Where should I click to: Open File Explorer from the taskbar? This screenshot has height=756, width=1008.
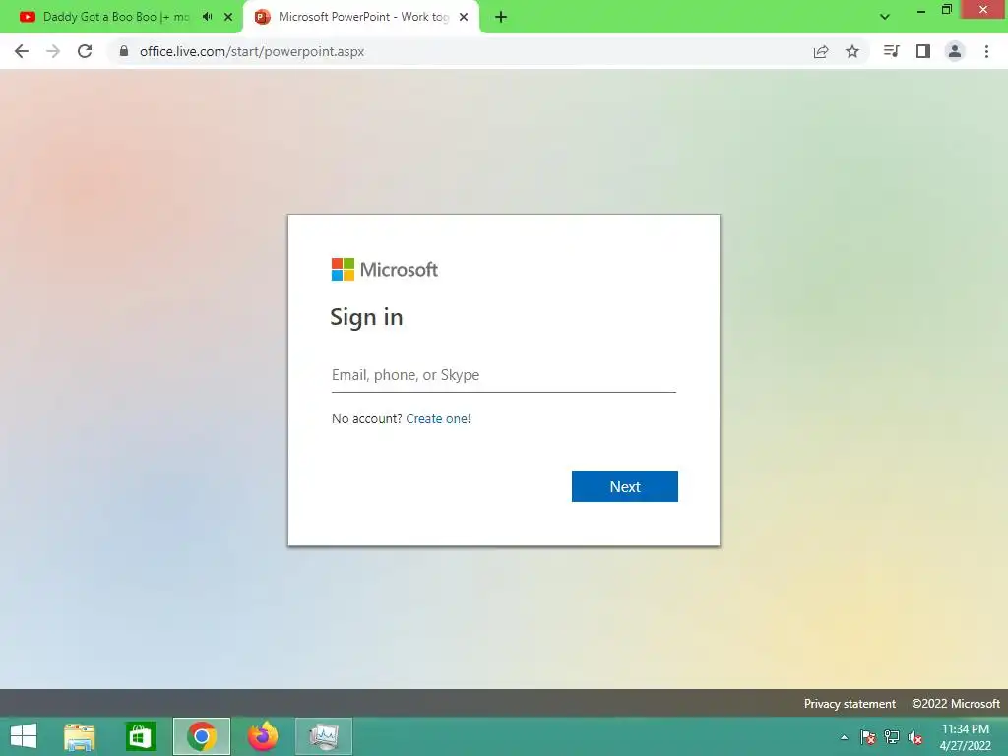pyautogui.click(x=80, y=736)
